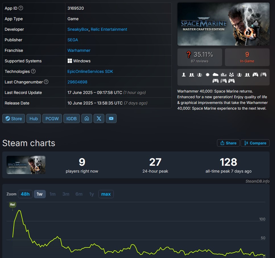
Task: Open the EpicOnlineServices SDK technology link
Action: pyautogui.click(x=90, y=71)
